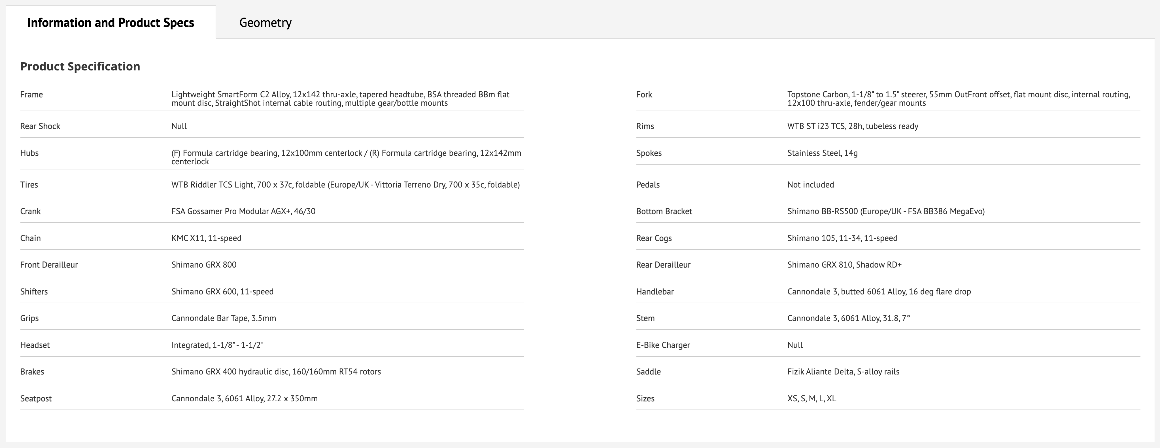Select Information and Product Specs tab

click(x=111, y=22)
